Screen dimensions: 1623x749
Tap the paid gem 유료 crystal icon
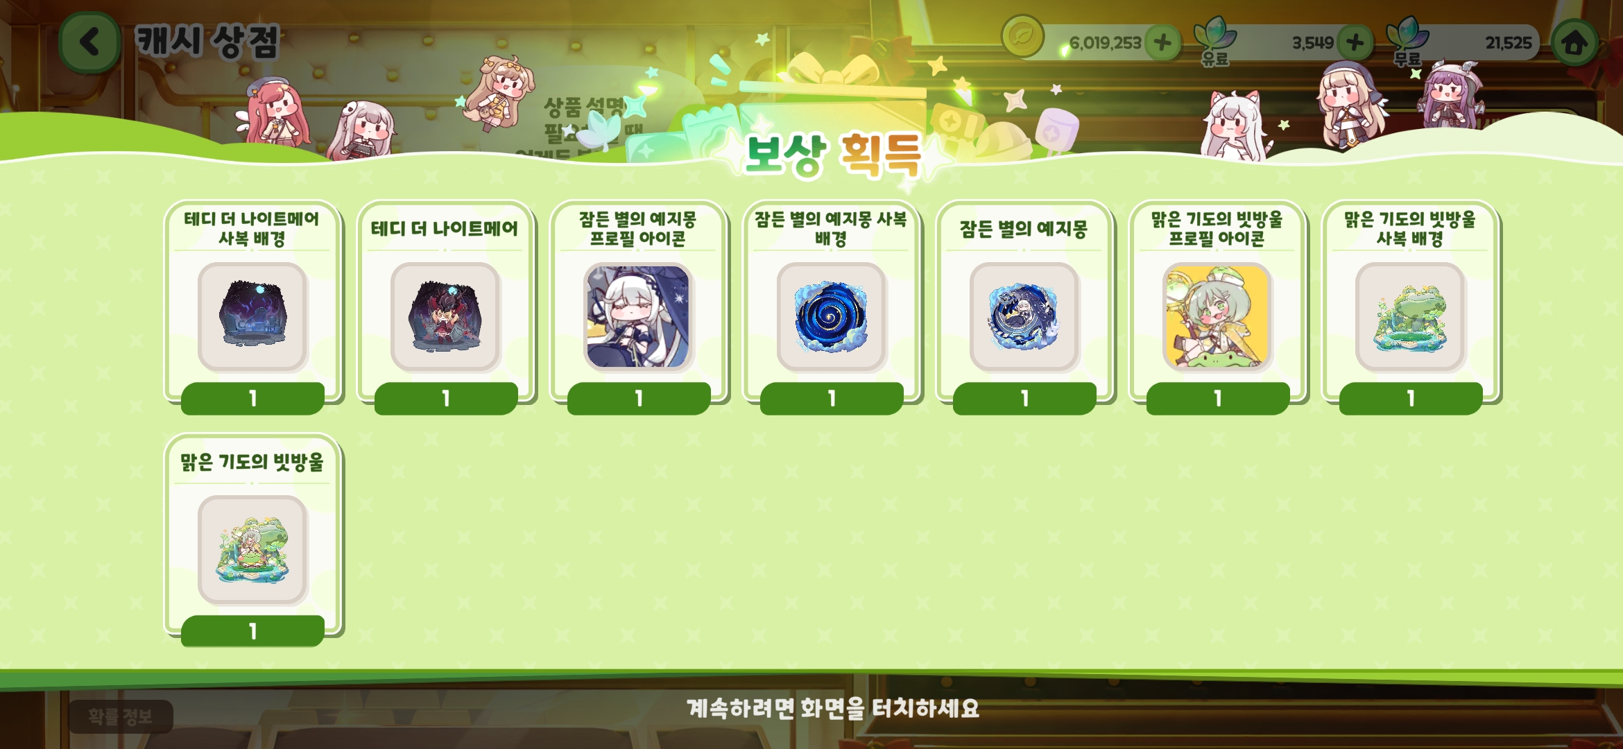1214,40
